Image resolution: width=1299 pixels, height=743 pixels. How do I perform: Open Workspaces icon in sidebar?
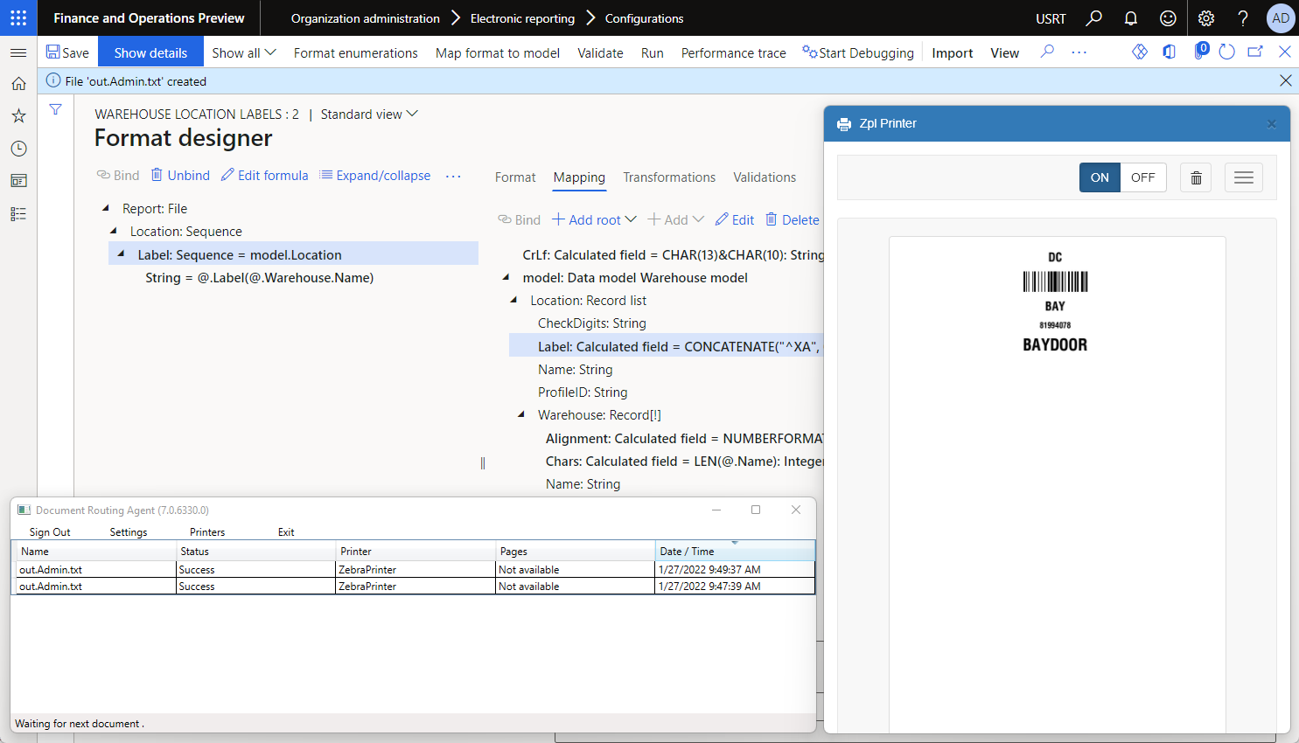coord(18,181)
